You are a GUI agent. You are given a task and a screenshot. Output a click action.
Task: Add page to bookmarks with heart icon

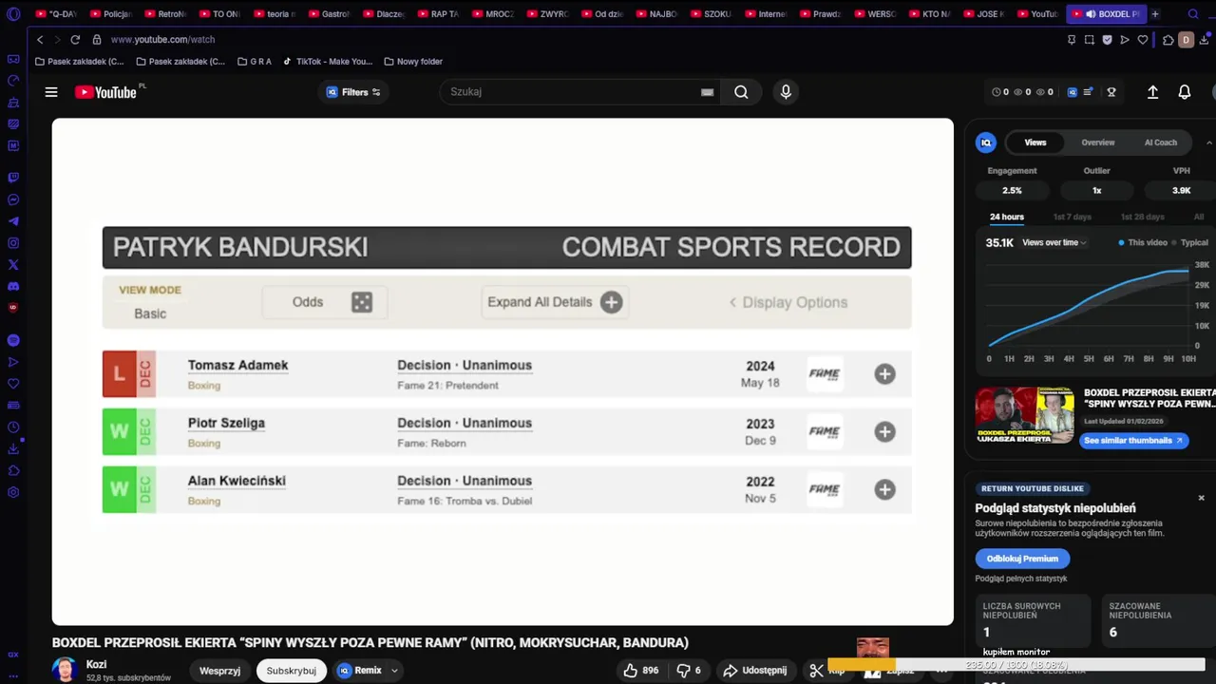tap(1143, 40)
